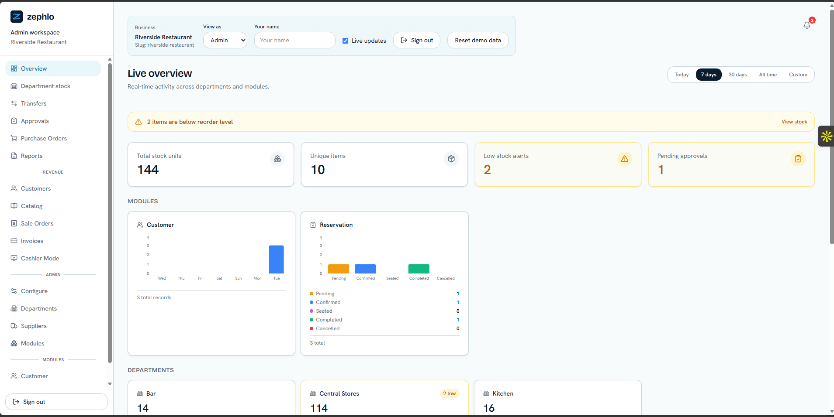Click the Confirmed legend row
This screenshot has height=417, width=834.
(384, 302)
